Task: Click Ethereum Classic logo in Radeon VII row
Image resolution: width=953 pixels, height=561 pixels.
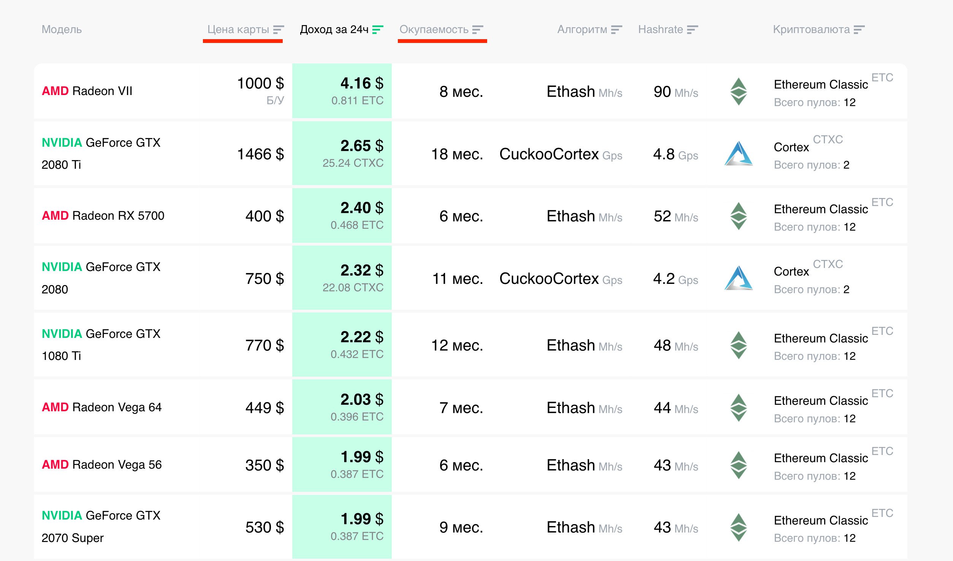Action: click(738, 92)
